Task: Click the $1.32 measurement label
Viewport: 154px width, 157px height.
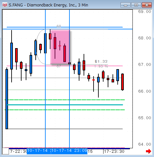Action: tap(101, 61)
